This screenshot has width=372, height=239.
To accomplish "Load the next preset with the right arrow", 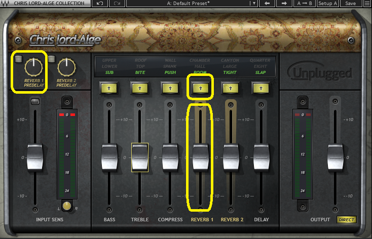I will (x=284, y=4).
